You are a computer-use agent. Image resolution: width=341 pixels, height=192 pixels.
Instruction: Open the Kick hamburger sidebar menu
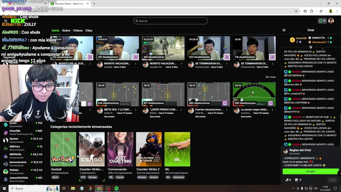point(6,21)
